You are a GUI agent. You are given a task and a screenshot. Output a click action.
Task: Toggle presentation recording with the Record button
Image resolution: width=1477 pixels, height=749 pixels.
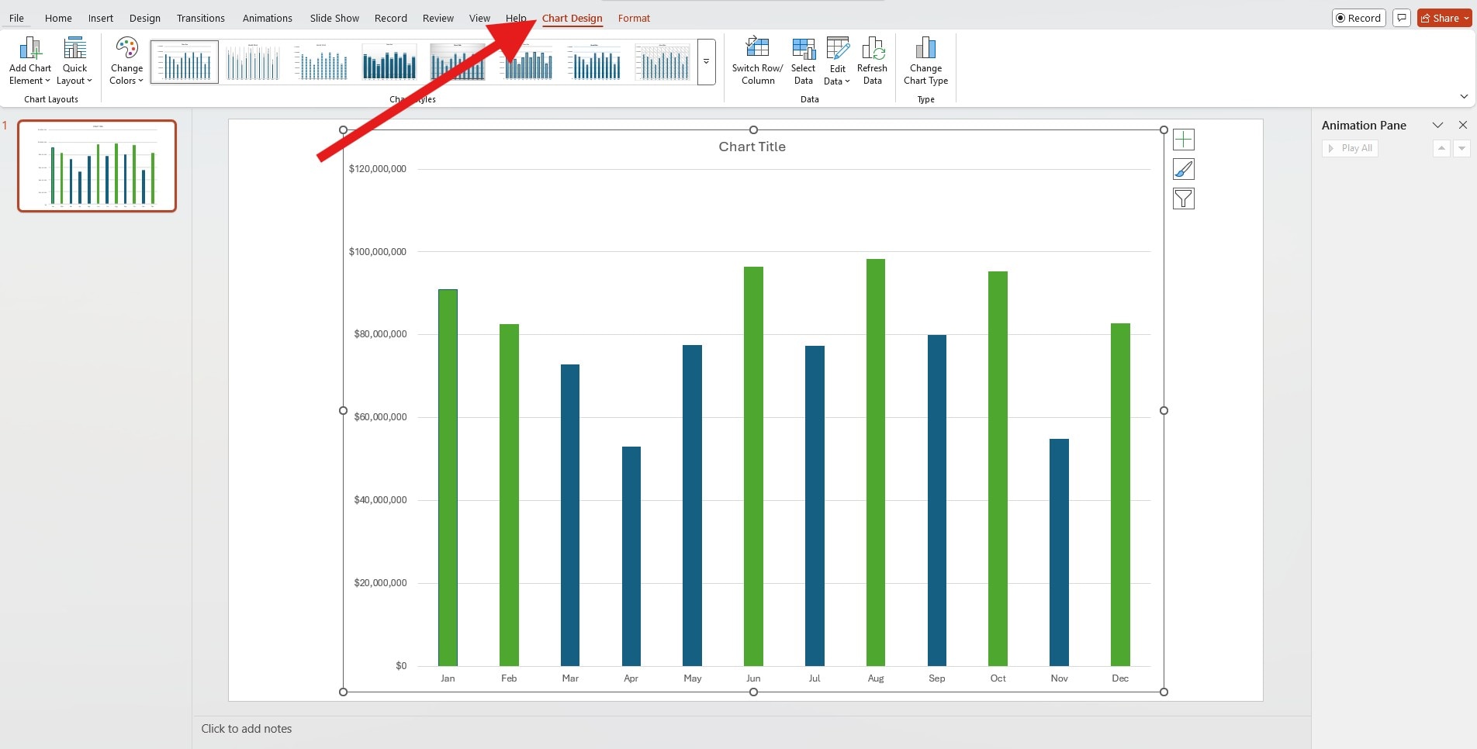[1358, 17]
